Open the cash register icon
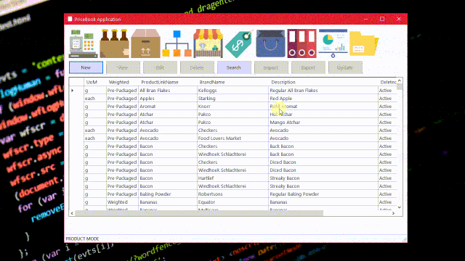The height and width of the screenshot is (261, 465). point(84,43)
